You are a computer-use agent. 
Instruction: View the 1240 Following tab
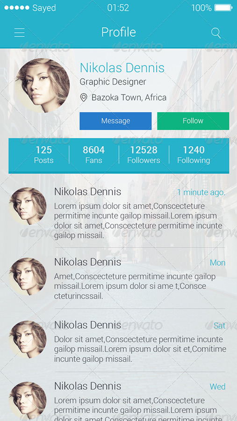[x=194, y=155]
